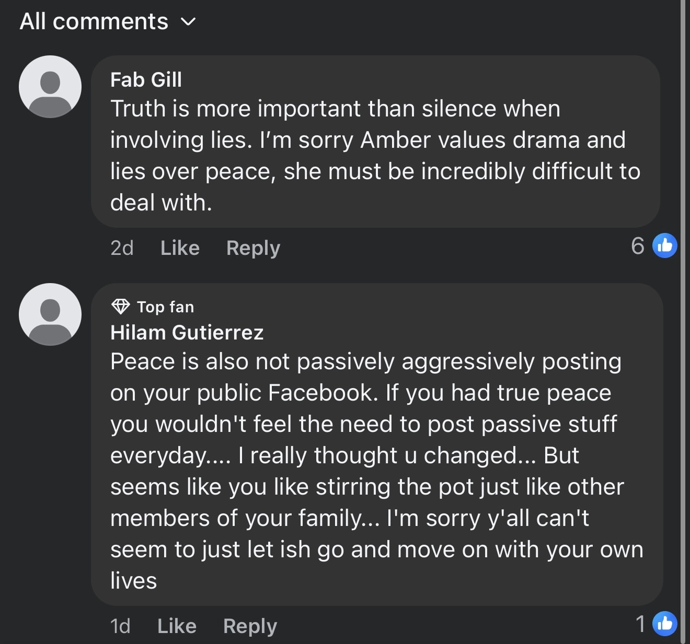Like Fab Gill's comment
Image resolution: width=690 pixels, height=644 pixels.
pyautogui.click(x=180, y=248)
